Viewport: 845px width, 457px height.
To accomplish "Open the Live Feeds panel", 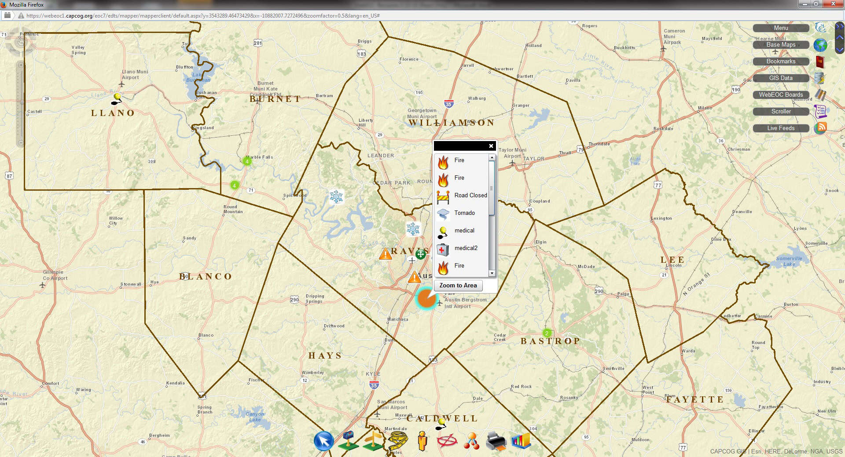I will 781,128.
